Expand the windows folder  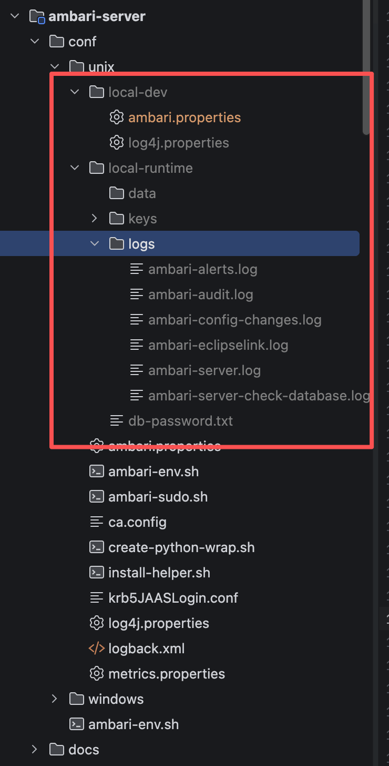pos(55,699)
